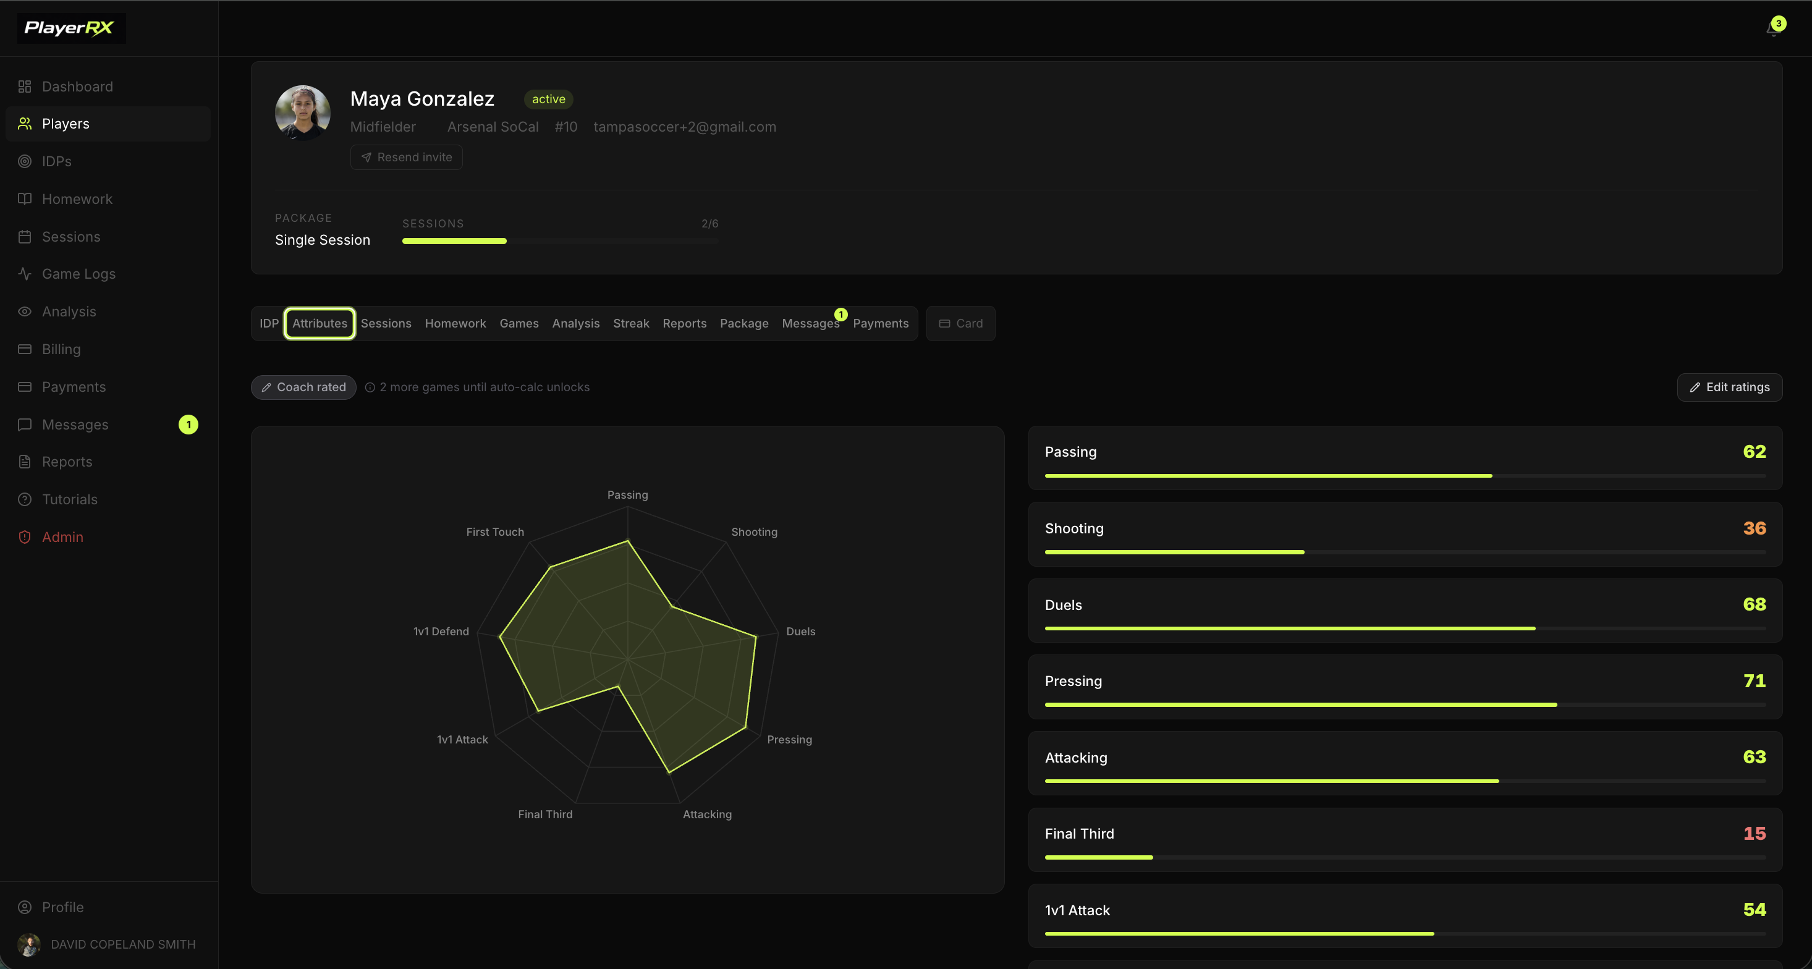Click the Coach rated pill
1812x969 pixels.
(x=304, y=387)
